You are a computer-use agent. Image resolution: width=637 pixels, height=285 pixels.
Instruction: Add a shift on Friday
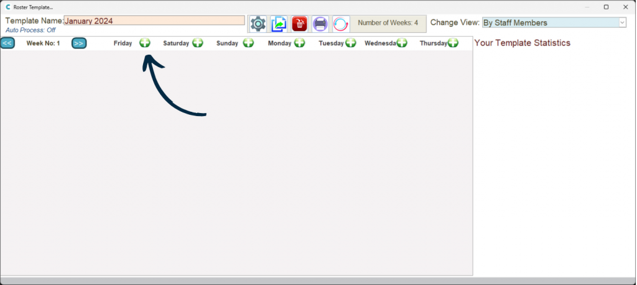coord(144,43)
